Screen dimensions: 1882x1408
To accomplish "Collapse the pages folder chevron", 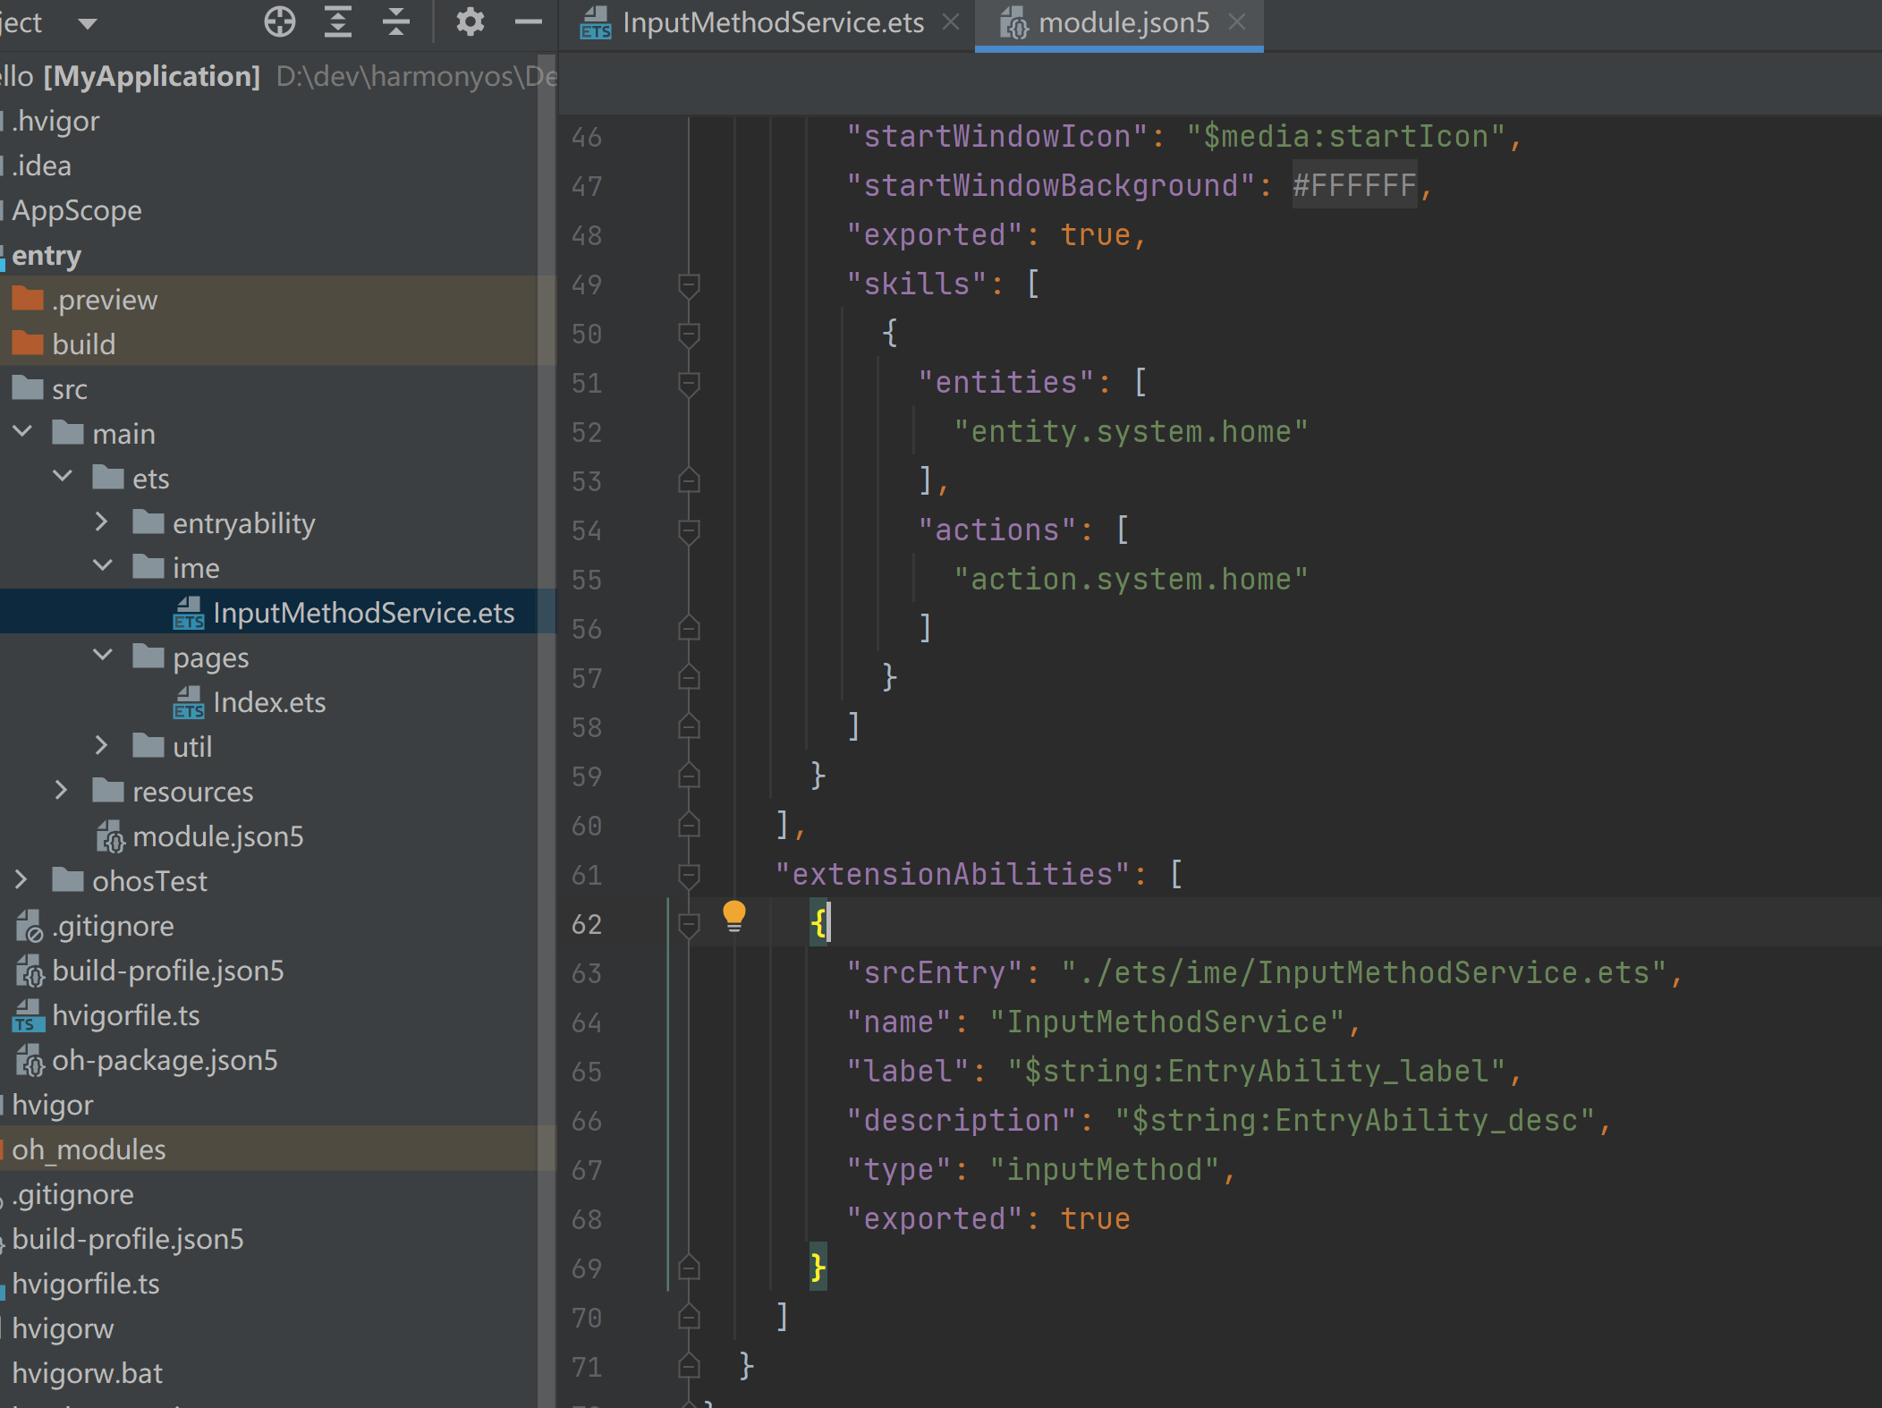I will 103,657.
